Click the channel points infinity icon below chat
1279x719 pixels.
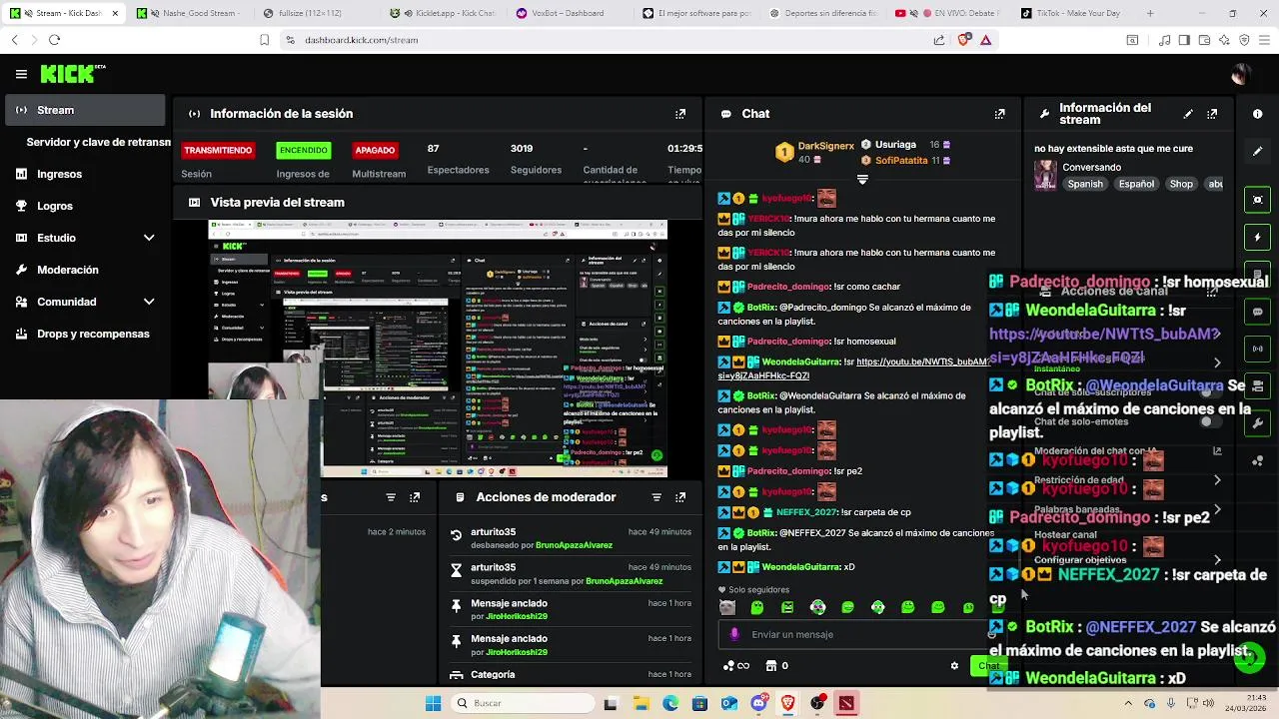[736, 666]
